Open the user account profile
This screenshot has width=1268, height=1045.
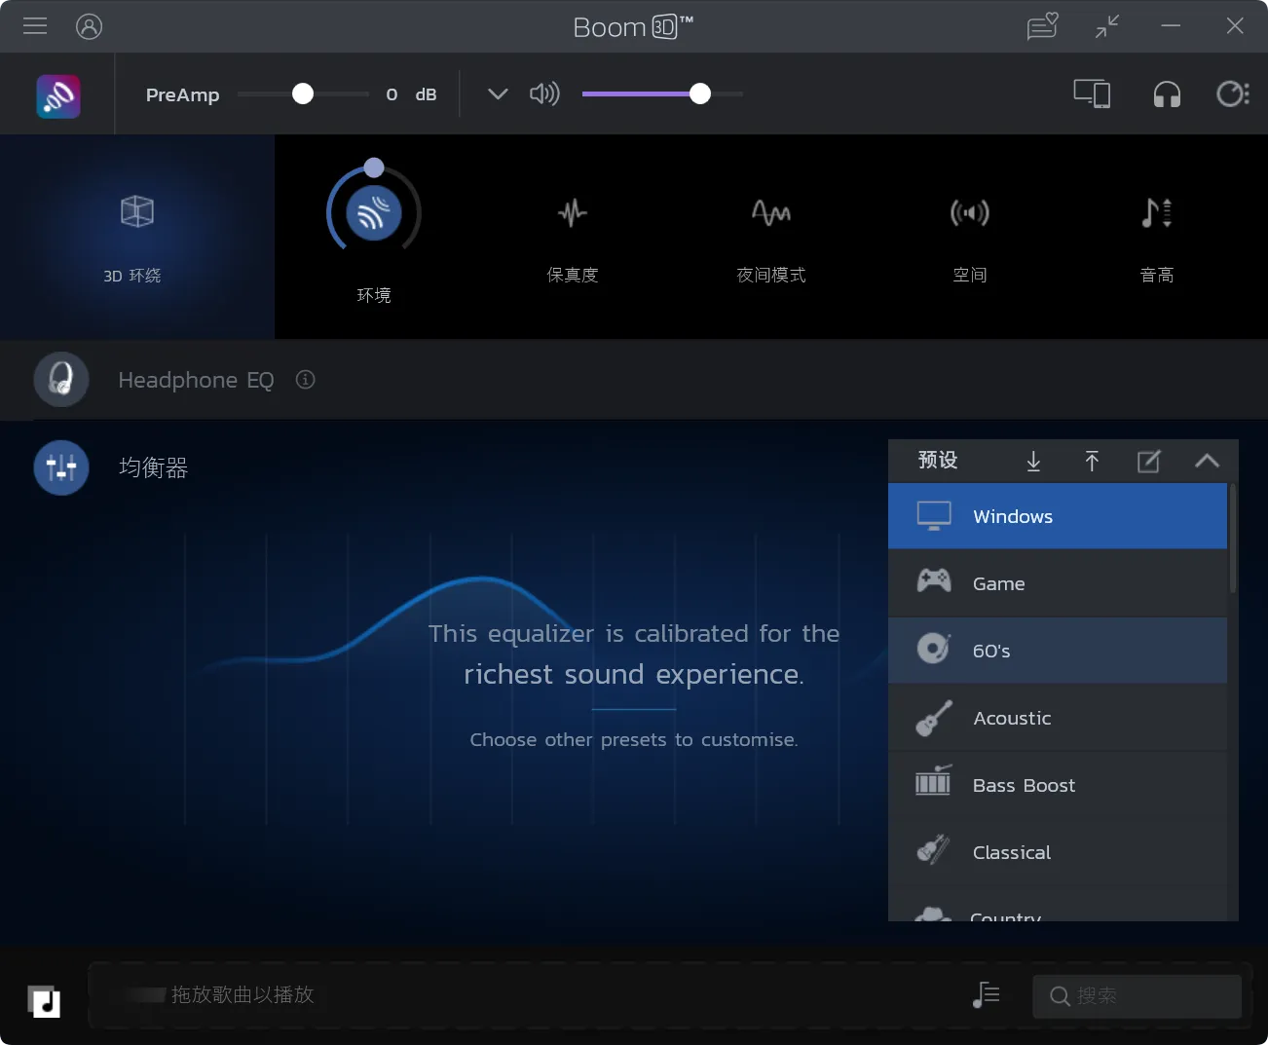tap(89, 26)
